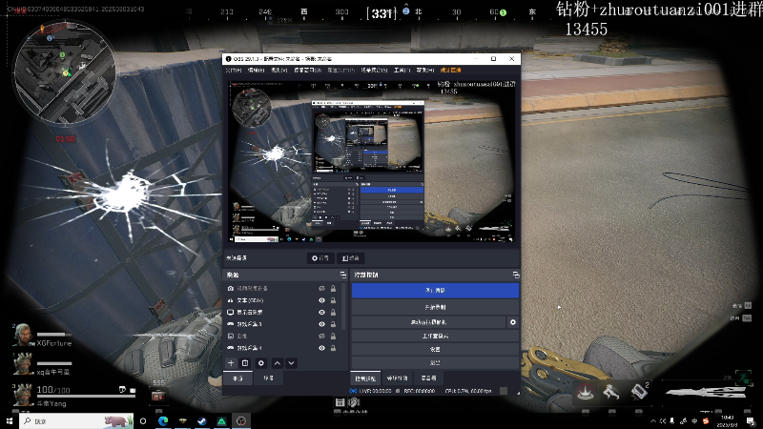
Task: Toggle lock on video capture device source
Action: coord(333,289)
